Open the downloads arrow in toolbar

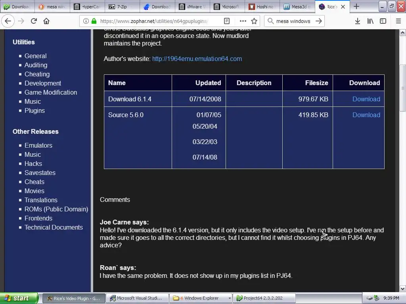coord(358,21)
